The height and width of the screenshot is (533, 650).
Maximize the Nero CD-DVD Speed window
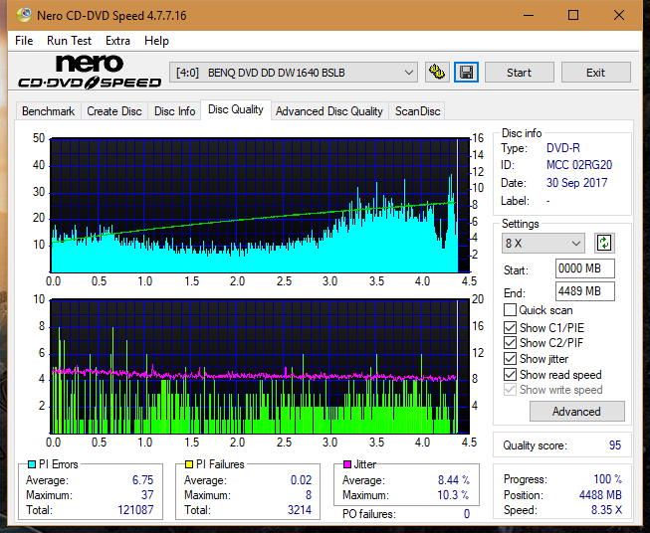[573, 15]
